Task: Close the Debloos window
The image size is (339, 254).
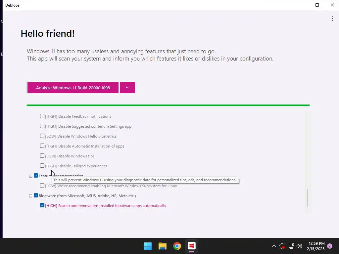Action: (332, 5)
